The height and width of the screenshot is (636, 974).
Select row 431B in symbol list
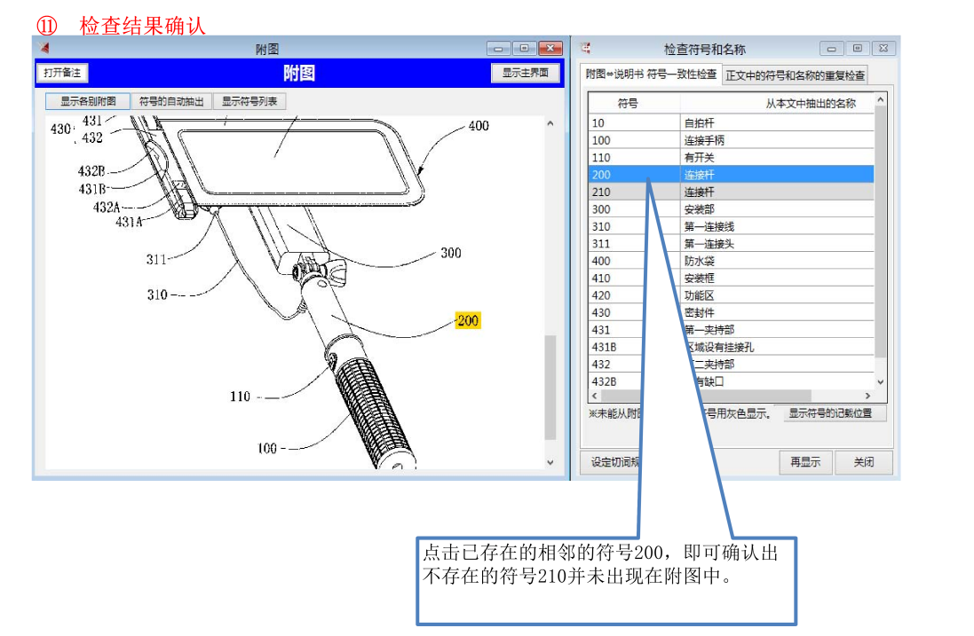tap(731, 347)
